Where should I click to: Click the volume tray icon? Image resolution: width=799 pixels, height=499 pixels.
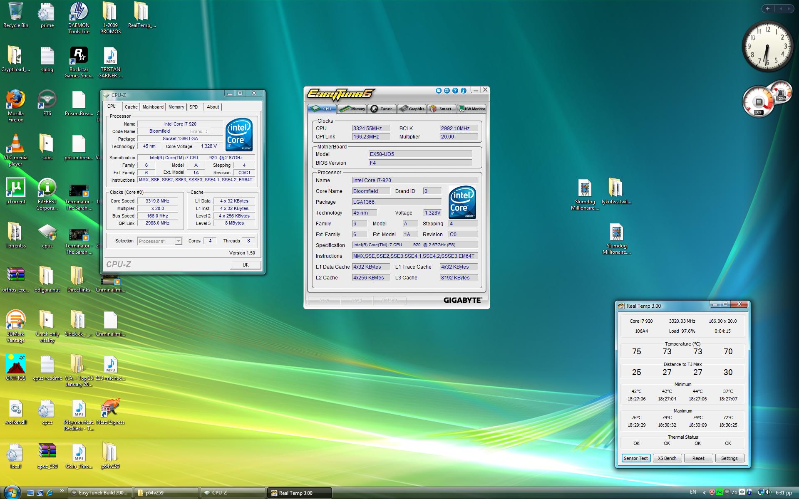tap(768, 492)
